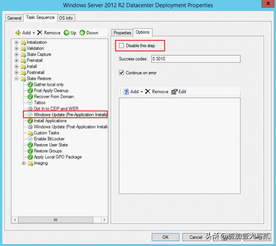Expand the Initialization group

(16, 43)
